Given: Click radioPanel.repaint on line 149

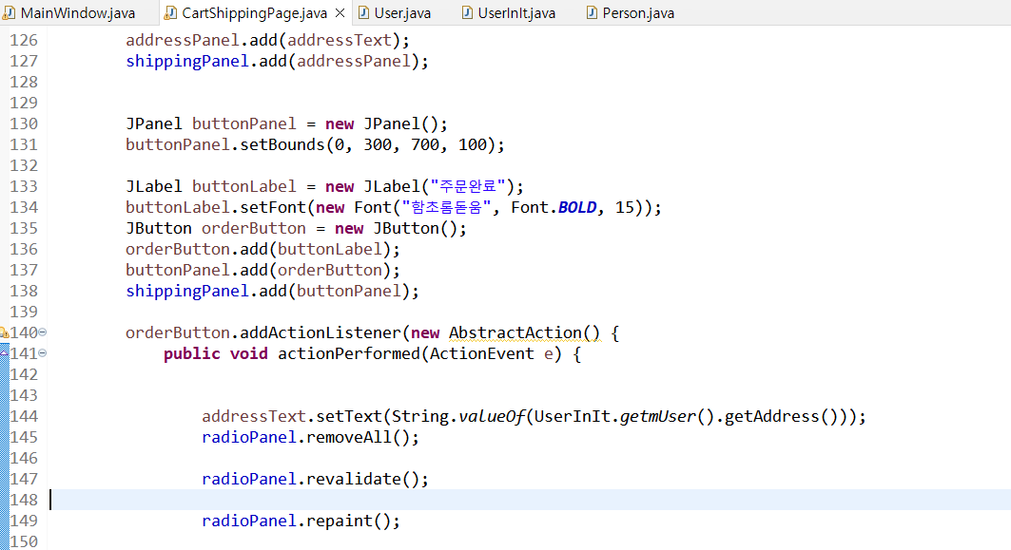Looking at the screenshot, I should click(301, 521).
